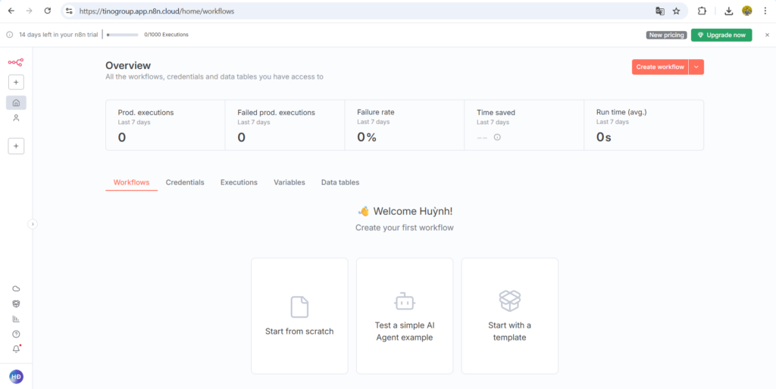Click the n8n logo in sidebar
The image size is (776, 389).
pos(16,62)
